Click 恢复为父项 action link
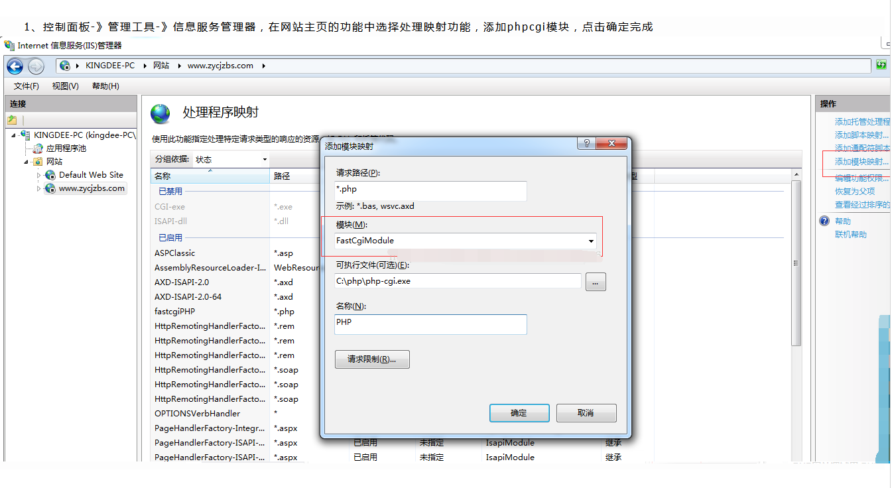Viewport: 892px width, 488px height. 855,191
